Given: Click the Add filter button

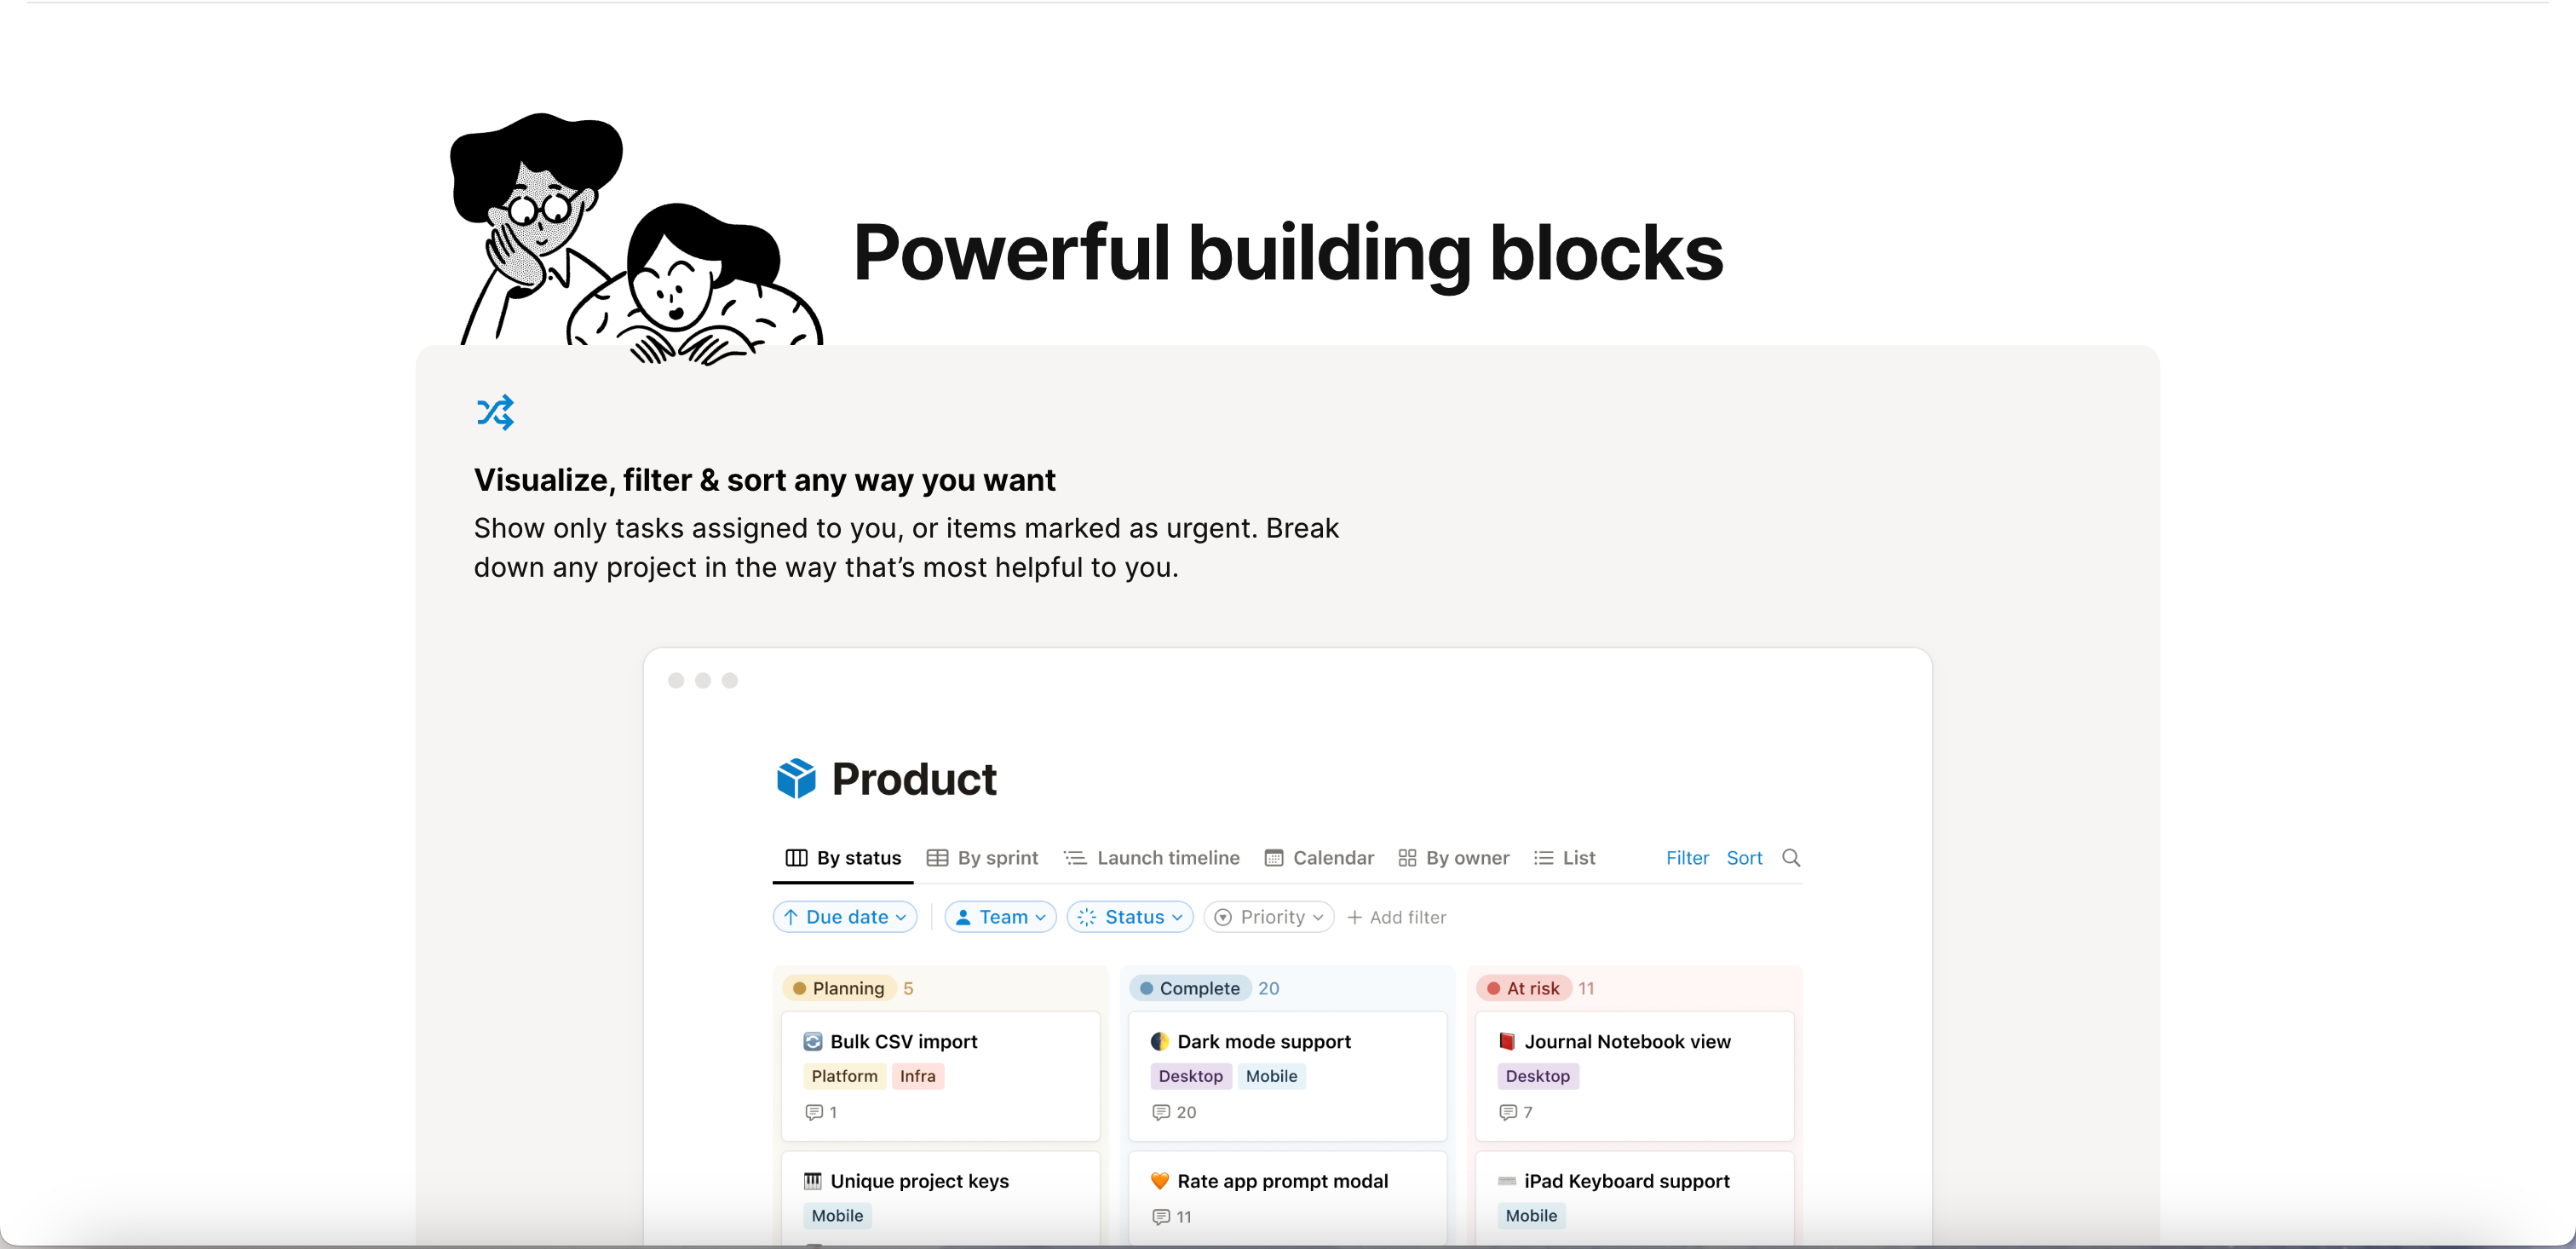Looking at the screenshot, I should (1396, 917).
